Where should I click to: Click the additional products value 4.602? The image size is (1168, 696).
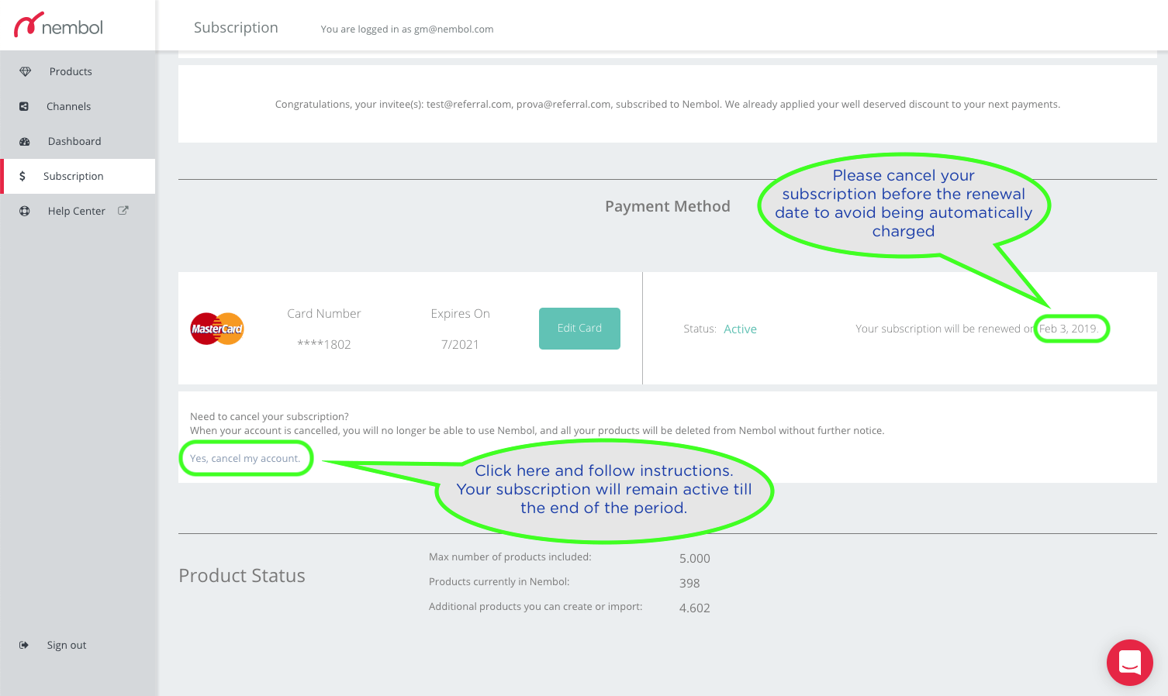pos(695,608)
